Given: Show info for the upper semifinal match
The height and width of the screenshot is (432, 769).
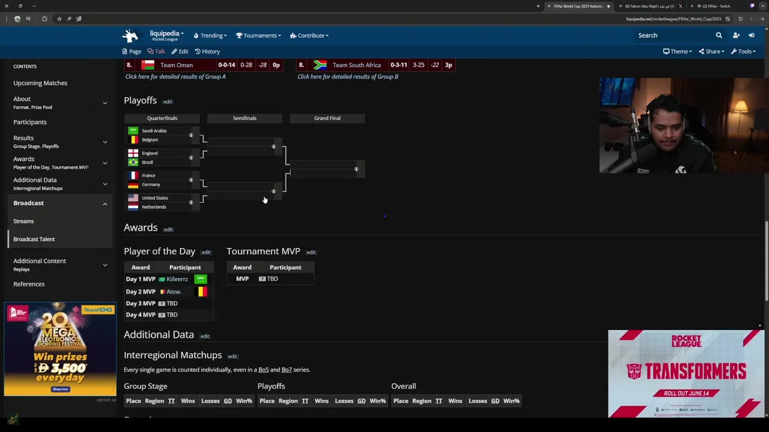Looking at the screenshot, I should point(273,147).
